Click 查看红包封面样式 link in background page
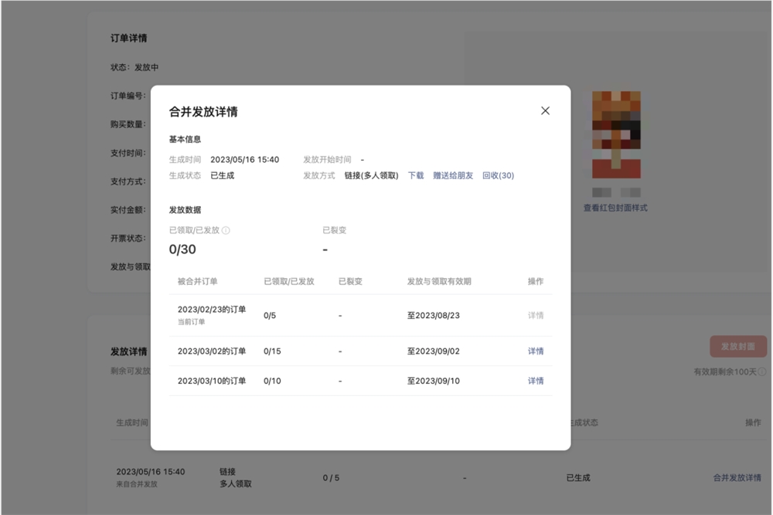773x515 pixels. pos(615,208)
